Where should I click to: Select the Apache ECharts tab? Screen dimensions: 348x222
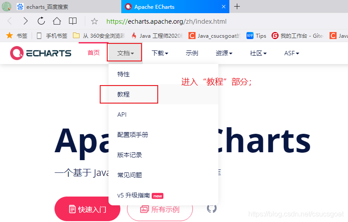175,7
